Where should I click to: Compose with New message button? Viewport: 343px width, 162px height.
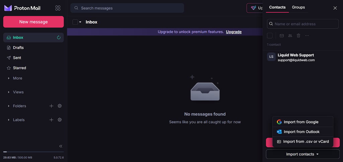coord(33,22)
